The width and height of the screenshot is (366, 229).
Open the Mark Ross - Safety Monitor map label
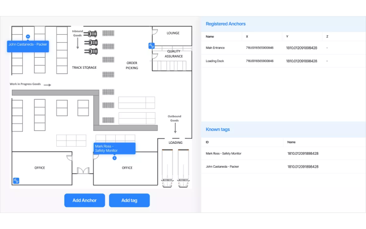[x=114, y=148]
